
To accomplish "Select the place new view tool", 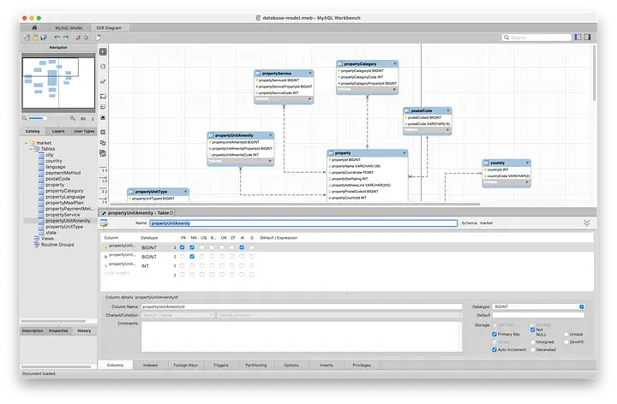I will [x=103, y=143].
